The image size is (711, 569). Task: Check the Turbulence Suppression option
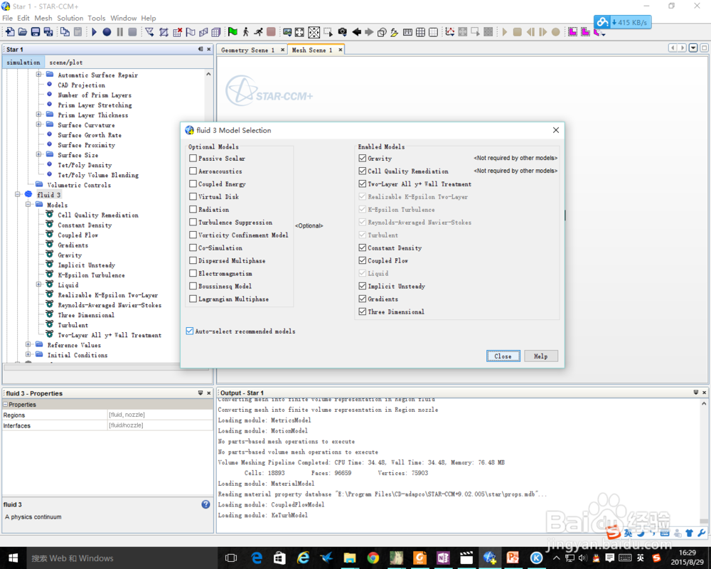click(193, 222)
